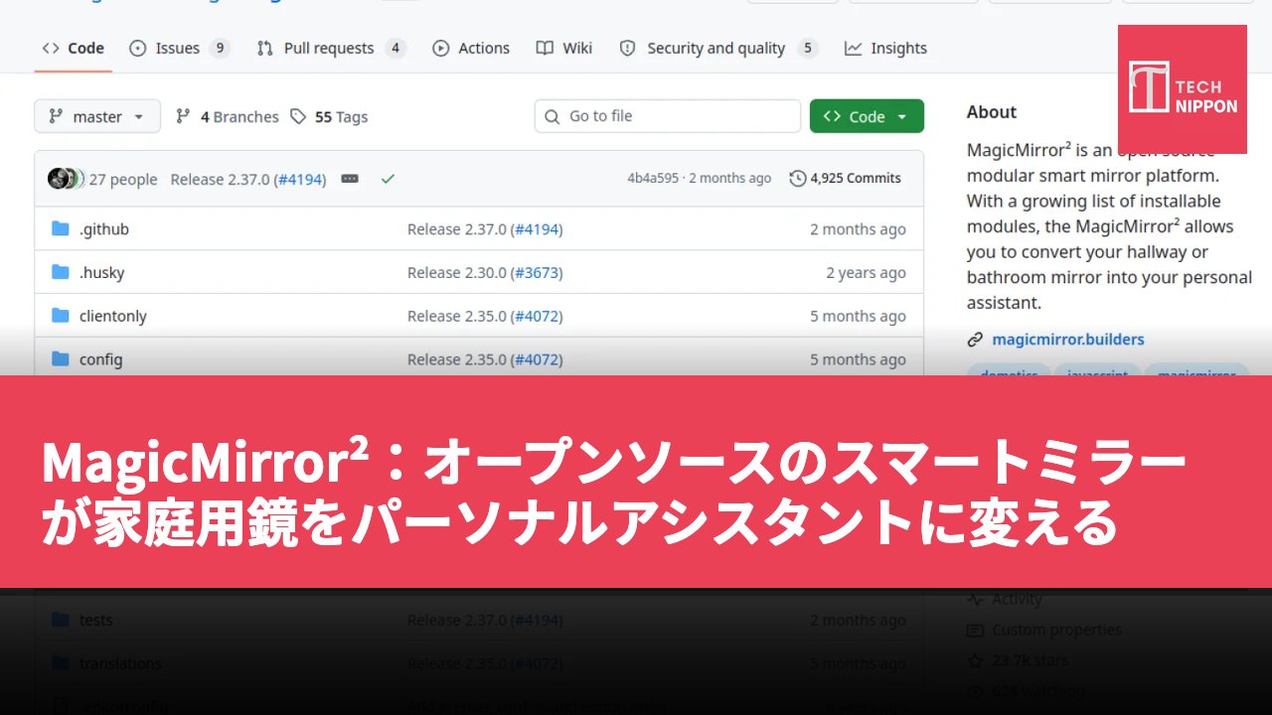Open the tests folder
Viewport: 1272px width, 715px height.
click(96, 620)
